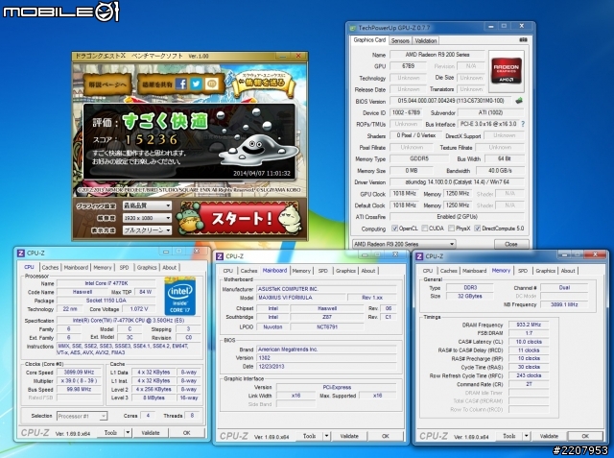Open Graphics tab in CPU-Z Memory window

(x=546, y=271)
